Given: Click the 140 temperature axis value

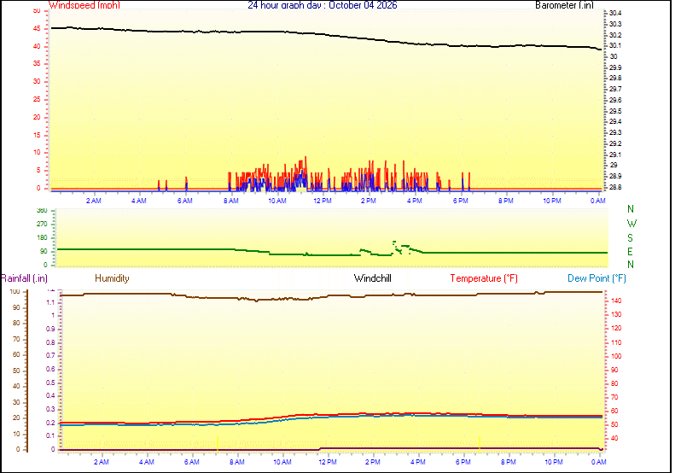Looking at the screenshot, I should click(616, 301).
